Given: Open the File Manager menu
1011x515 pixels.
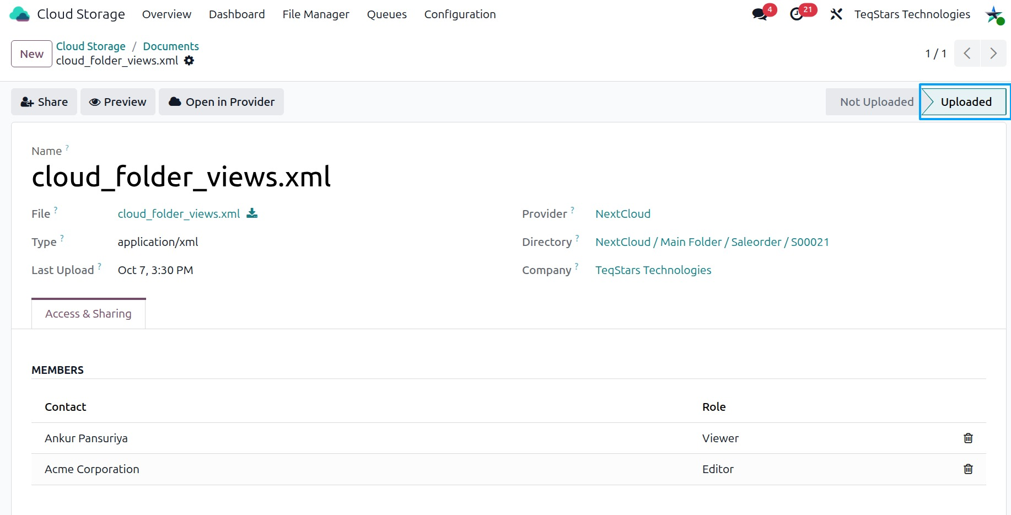Looking at the screenshot, I should click(x=316, y=14).
